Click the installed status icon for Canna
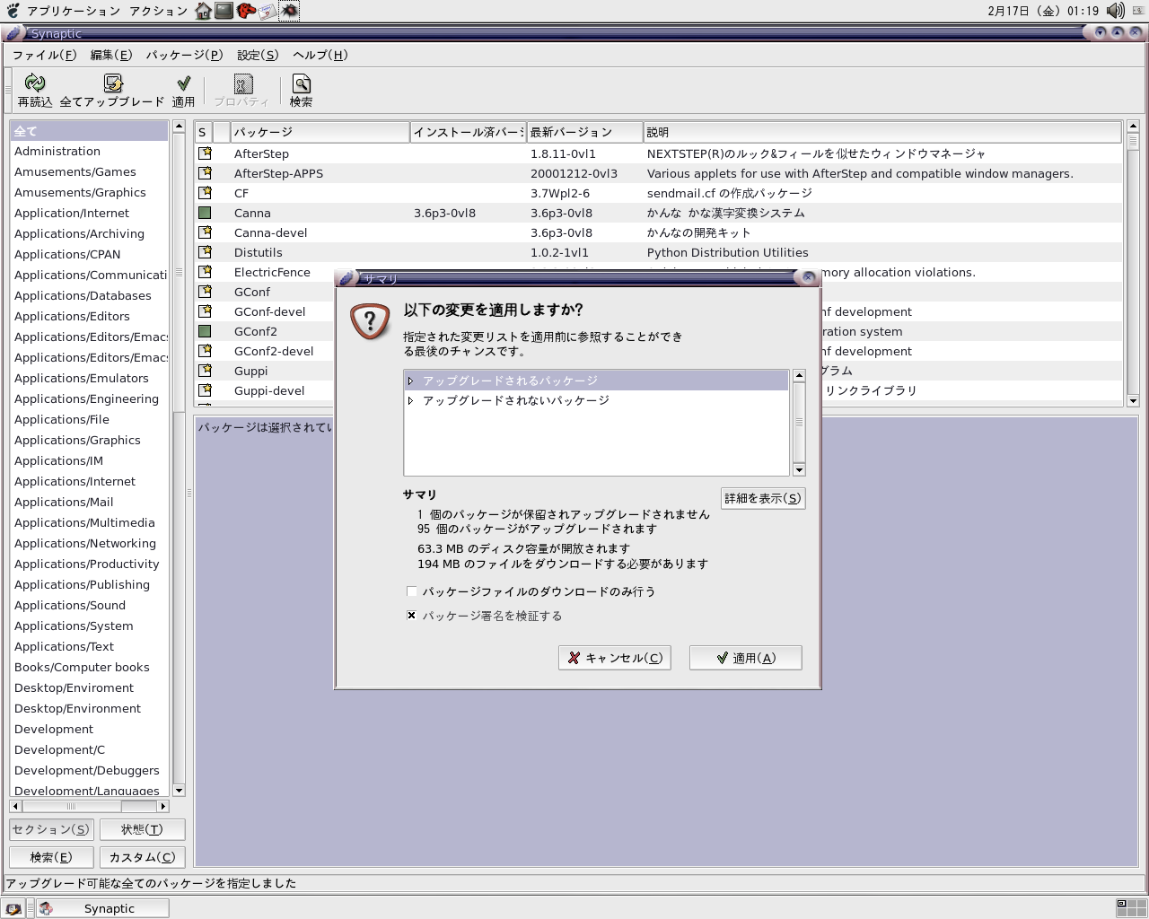The width and height of the screenshot is (1149, 919). click(x=205, y=213)
